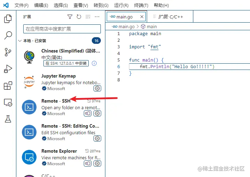Click line number 6 in gutter
The height and width of the screenshot is (177, 250).
tap(119, 67)
